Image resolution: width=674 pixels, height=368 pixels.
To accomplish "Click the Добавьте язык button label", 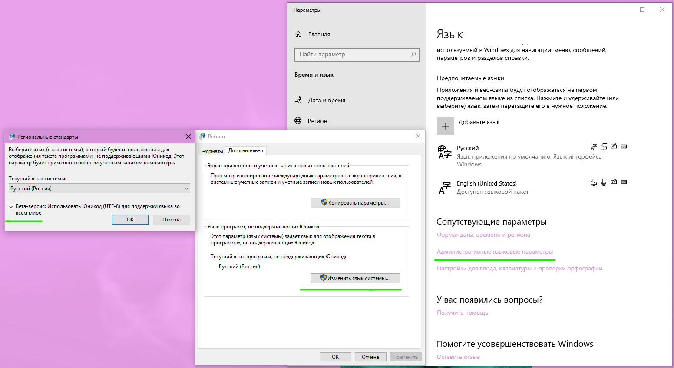I will [479, 122].
